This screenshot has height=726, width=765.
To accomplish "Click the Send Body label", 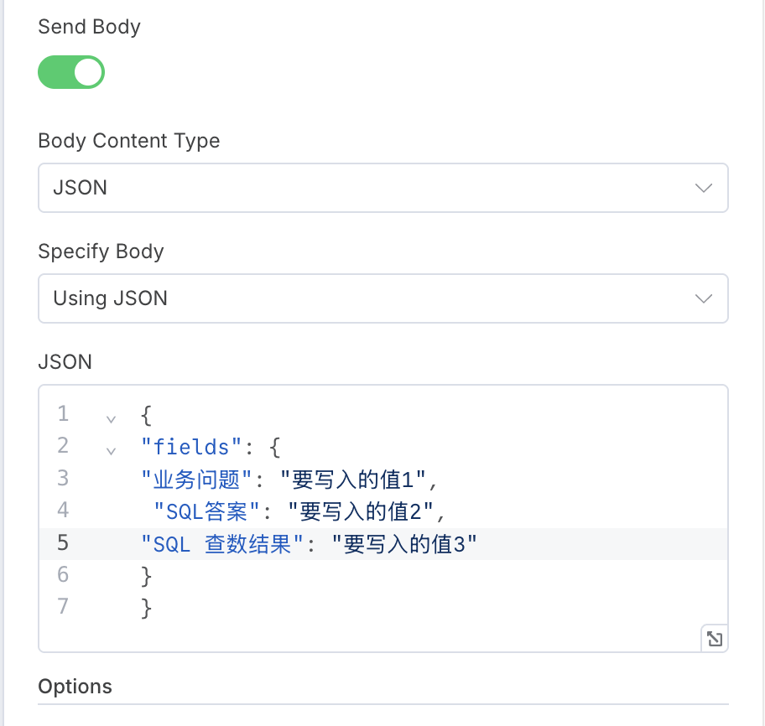I will pyautogui.click(x=90, y=27).
